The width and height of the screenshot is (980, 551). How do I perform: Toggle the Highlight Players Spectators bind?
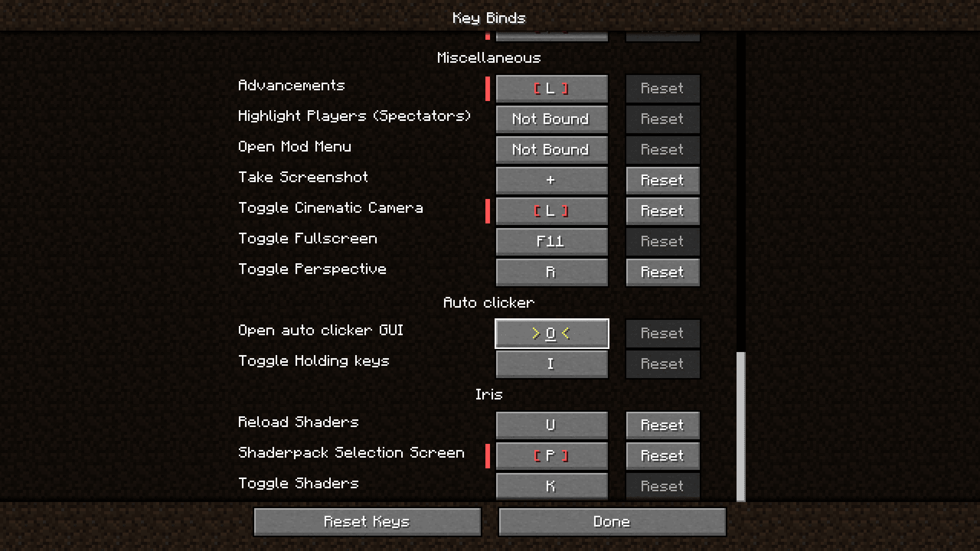[x=551, y=118]
